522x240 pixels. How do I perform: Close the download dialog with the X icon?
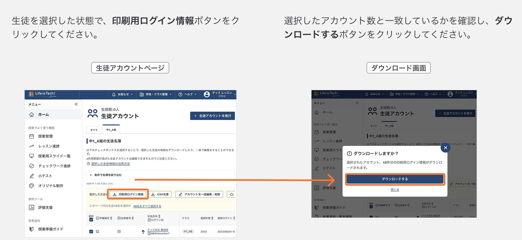tap(445, 148)
